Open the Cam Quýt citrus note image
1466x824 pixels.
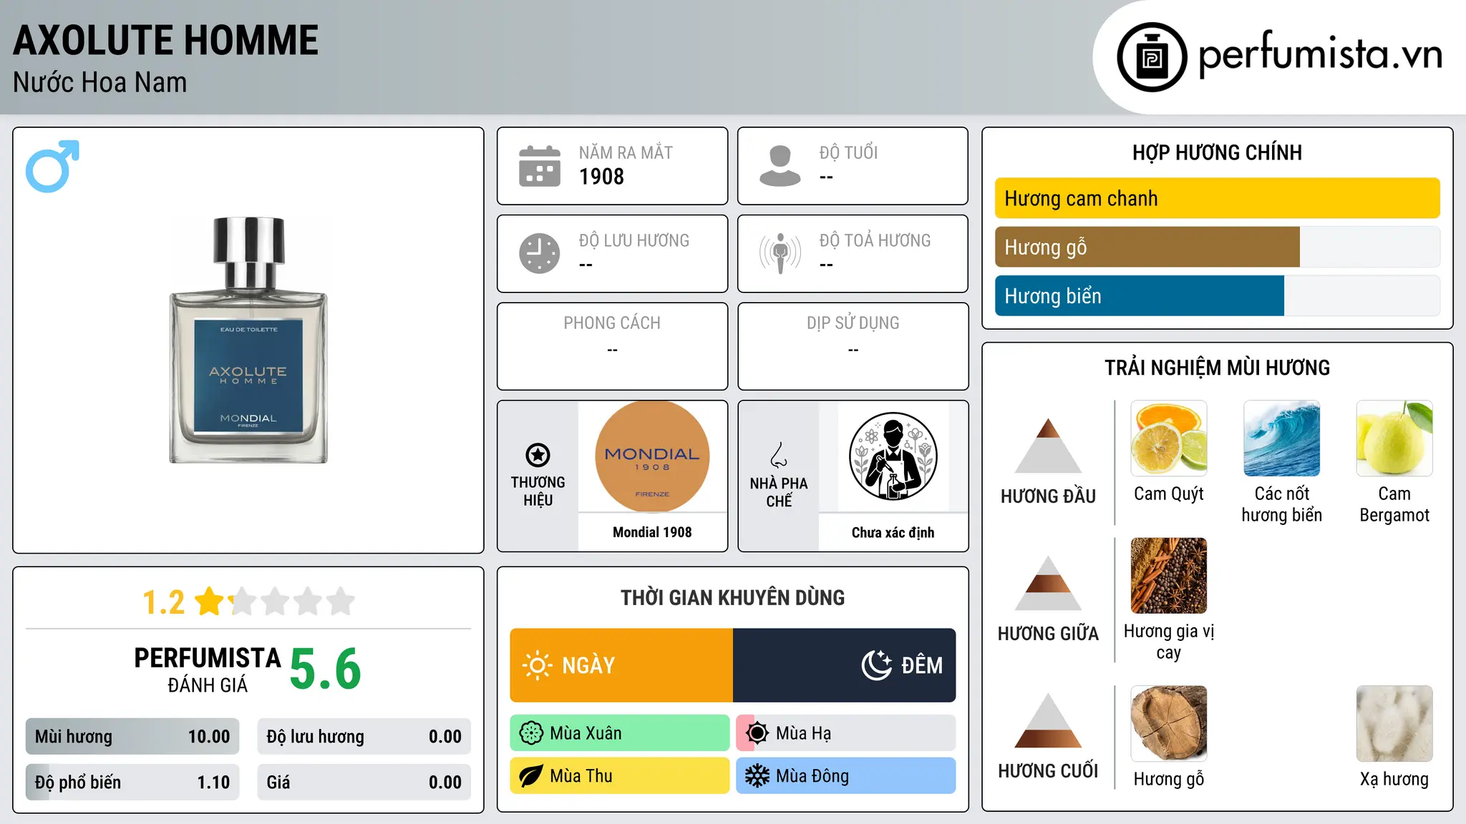tap(1169, 438)
